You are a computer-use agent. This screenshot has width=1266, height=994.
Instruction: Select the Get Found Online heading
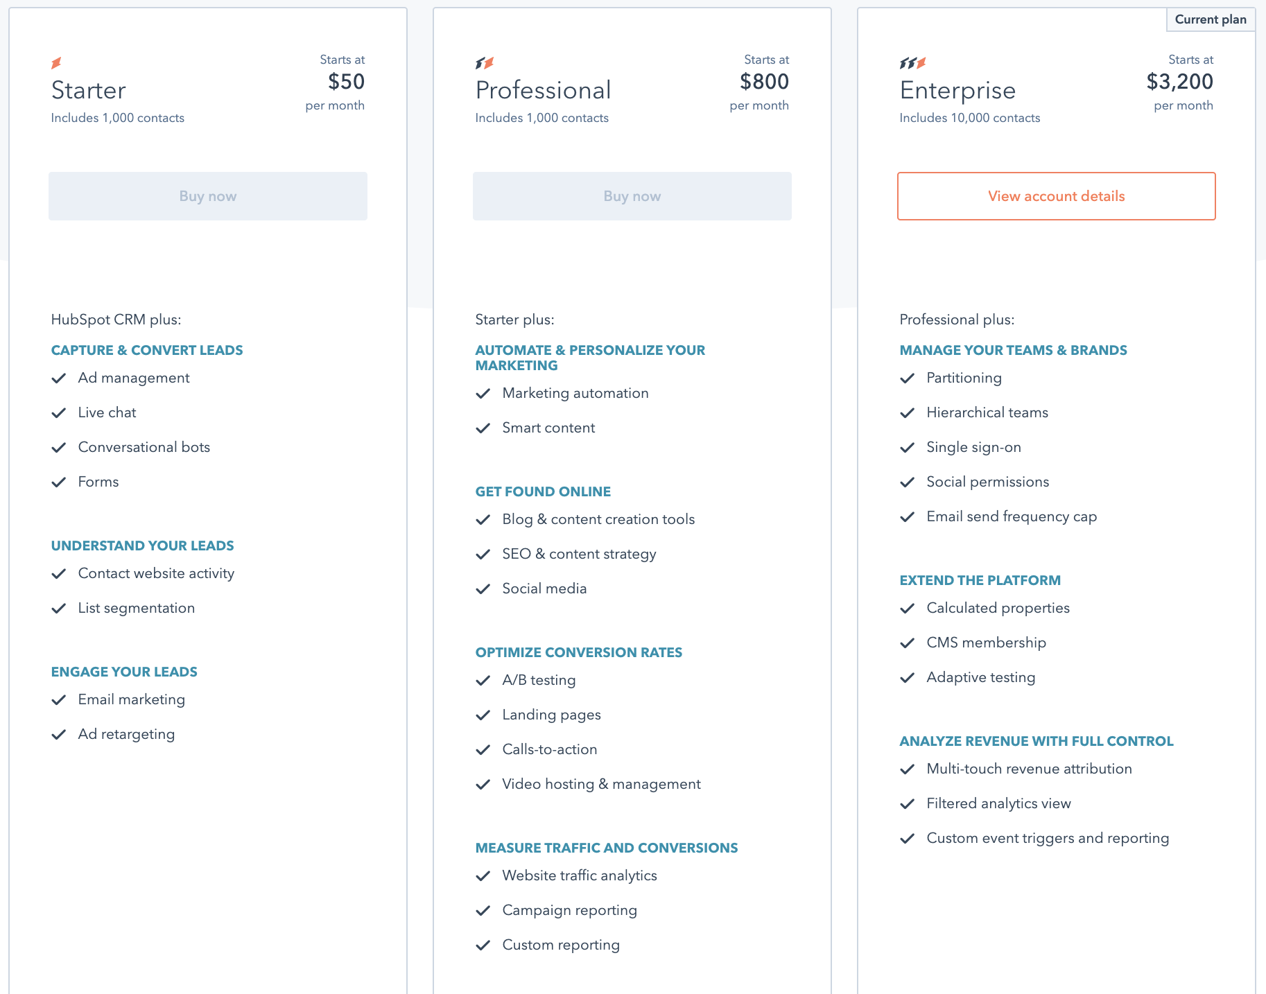[x=543, y=491]
